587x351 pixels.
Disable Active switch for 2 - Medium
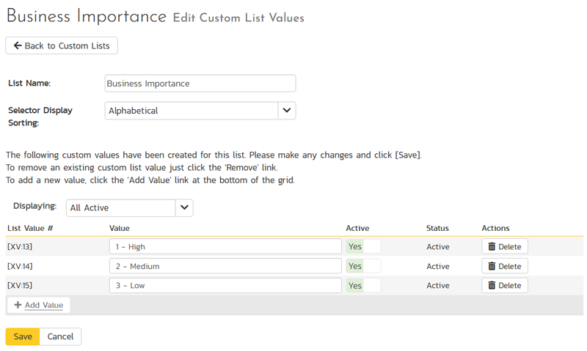pyautogui.click(x=363, y=267)
